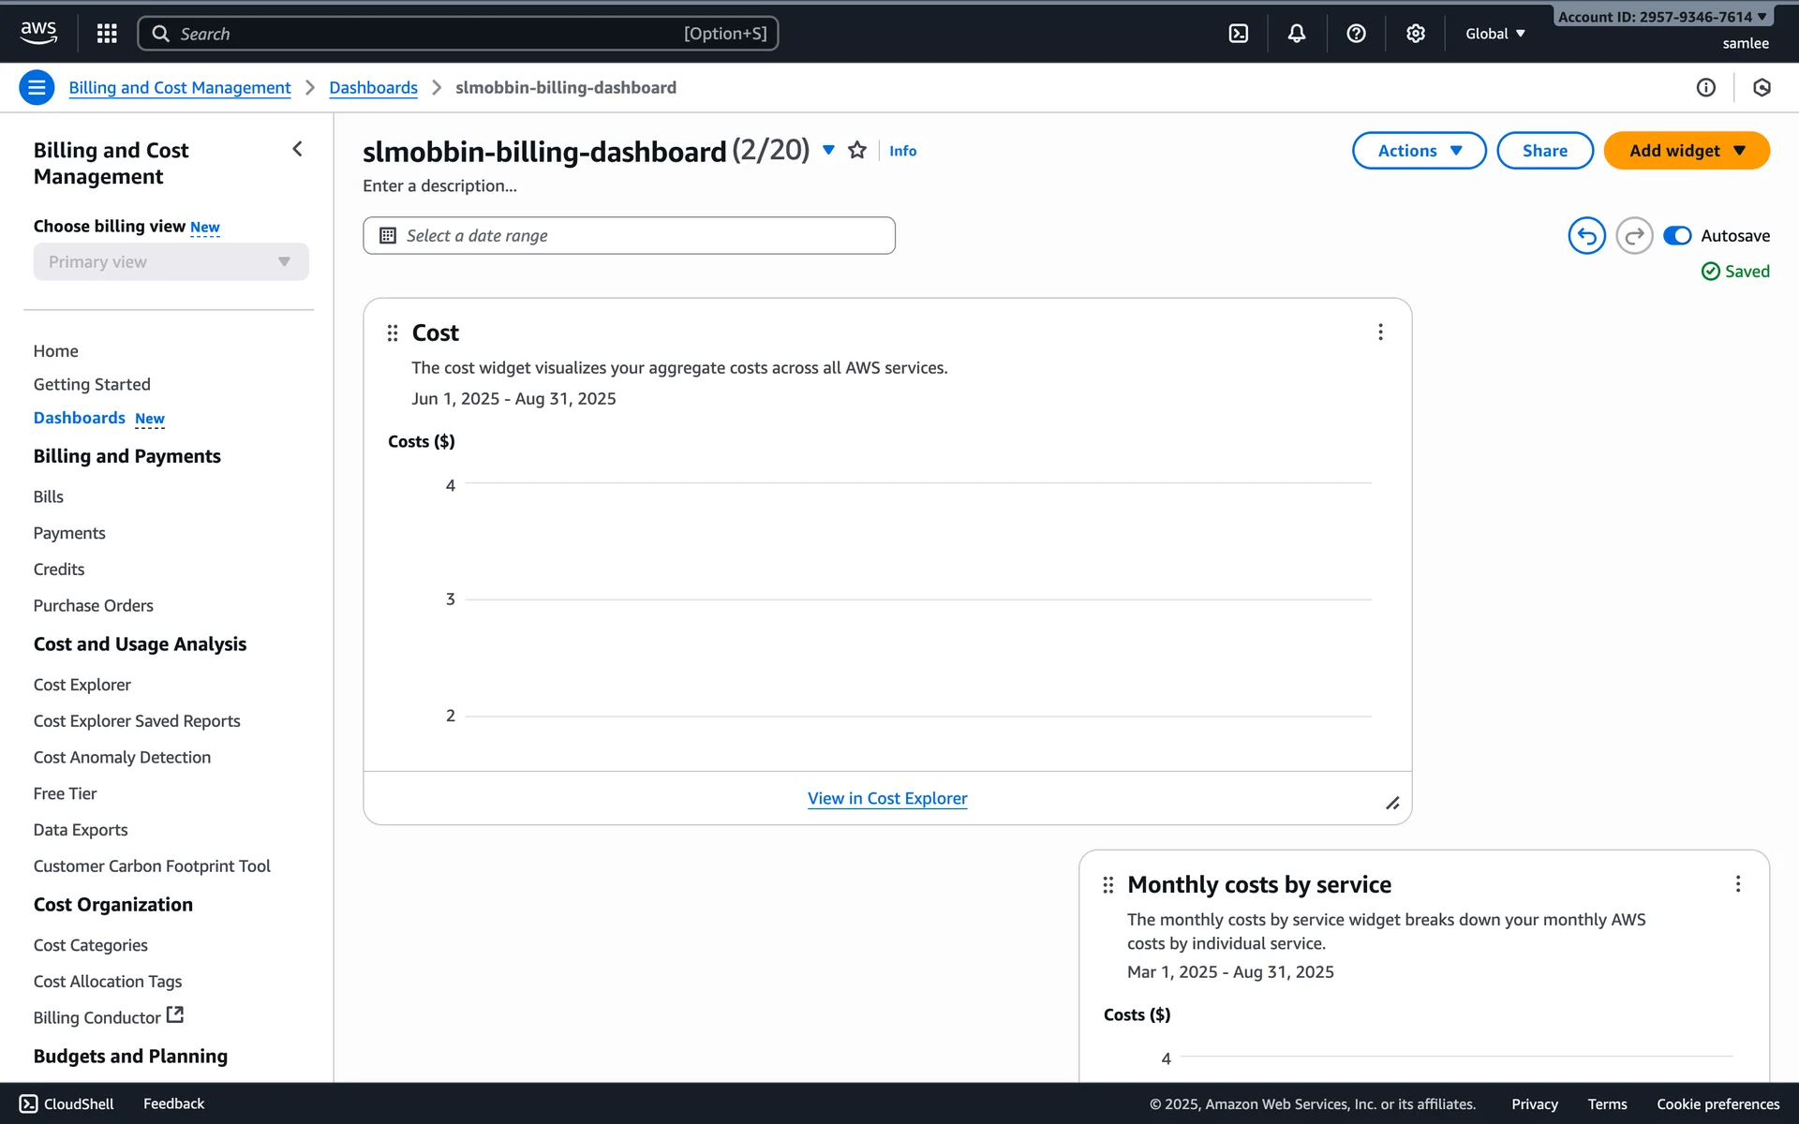Open Cost widget three-dot options menu

1380,333
